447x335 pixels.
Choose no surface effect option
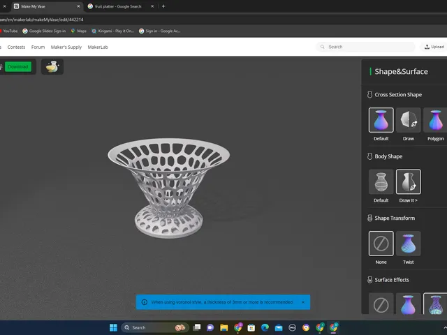(381, 304)
